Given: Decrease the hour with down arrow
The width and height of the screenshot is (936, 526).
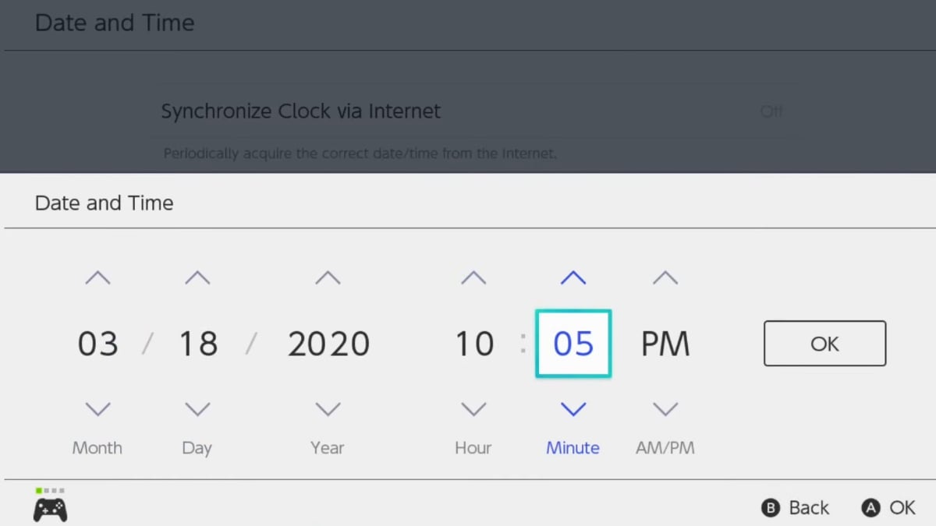Looking at the screenshot, I should click(473, 409).
